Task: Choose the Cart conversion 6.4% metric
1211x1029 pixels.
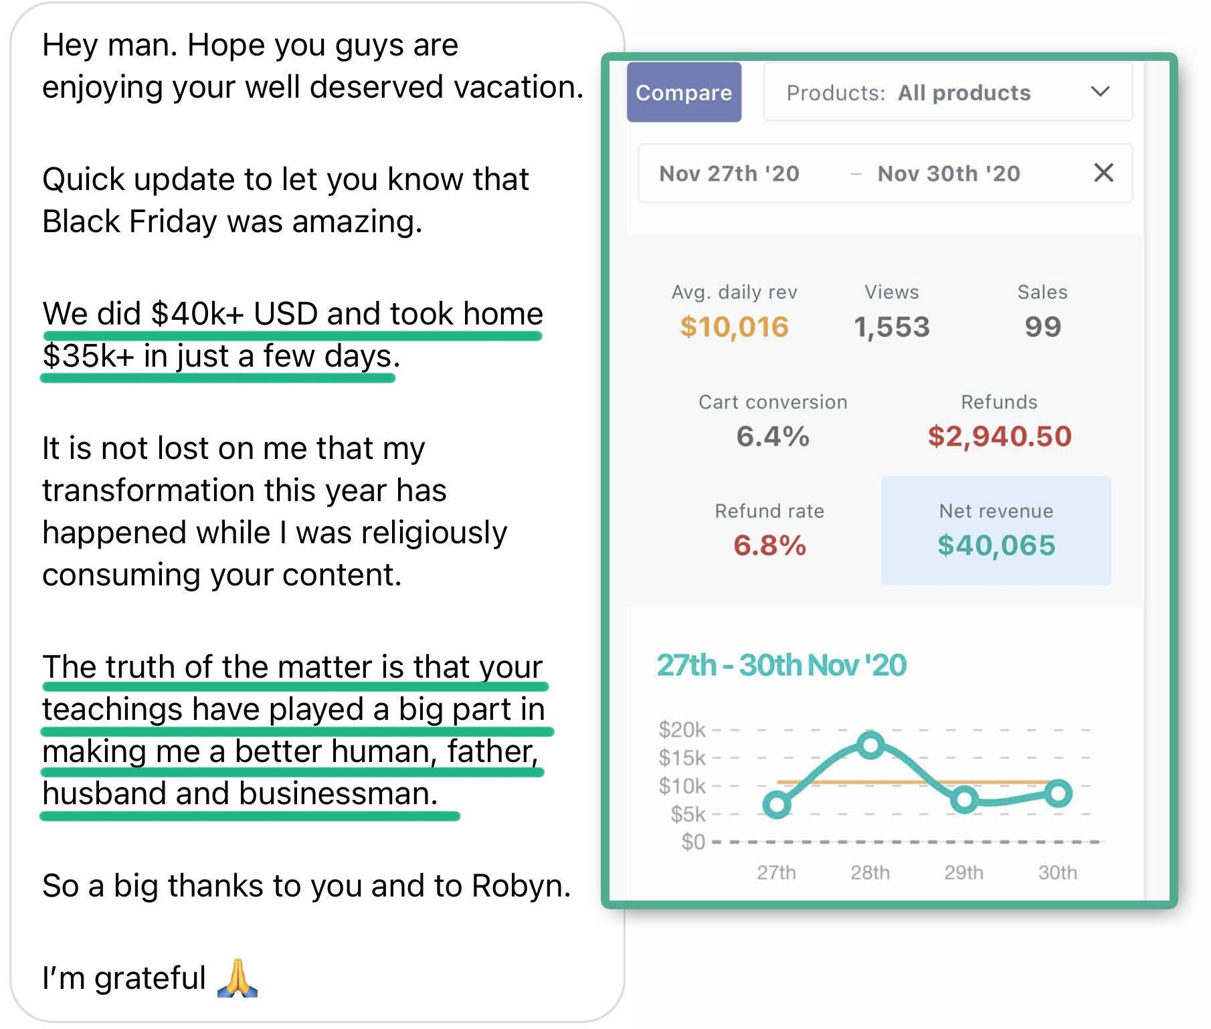Action: coord(773,422)
